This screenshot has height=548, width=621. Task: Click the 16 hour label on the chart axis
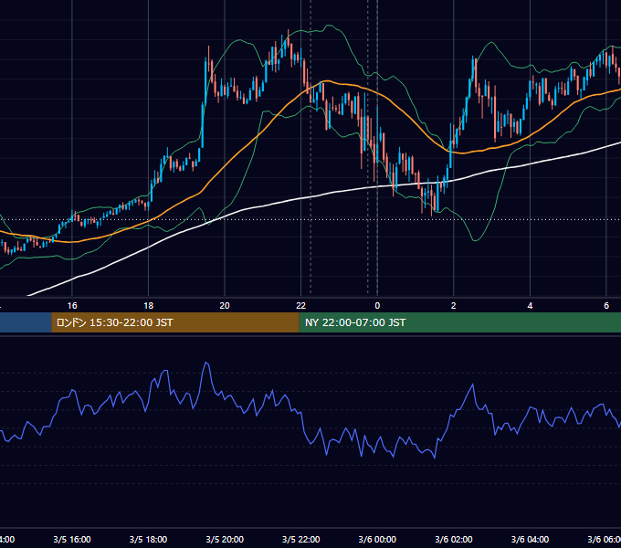(72, 306)
